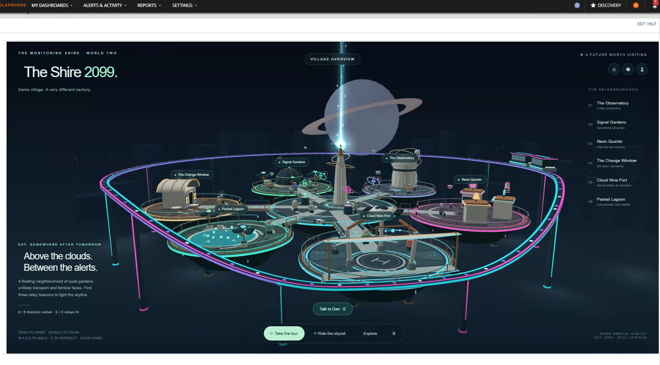Select Neon Quarter in neighbourhood list
Viewport: 660px width, 365px height.
click(x=617, y=144)
